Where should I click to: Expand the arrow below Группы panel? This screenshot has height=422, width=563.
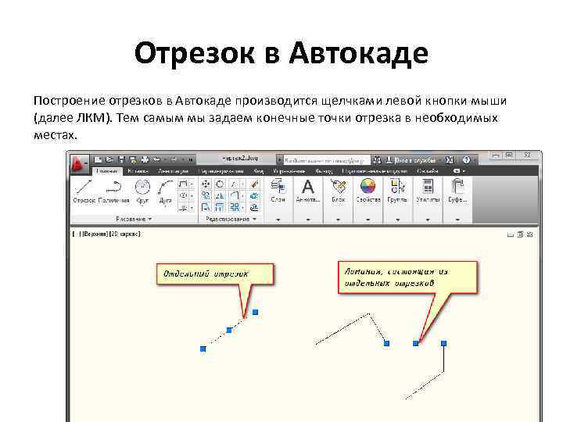[x=397, y=220]
